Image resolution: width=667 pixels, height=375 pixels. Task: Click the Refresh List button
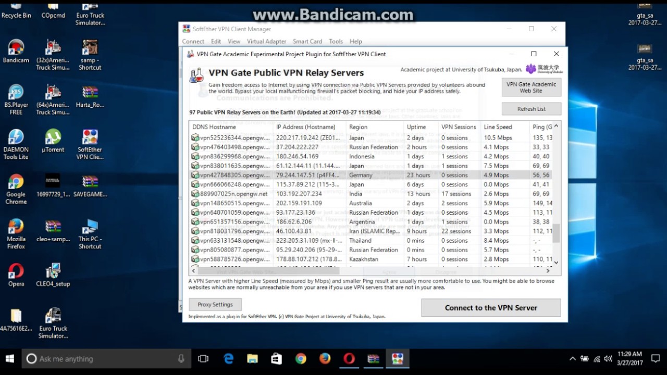coord(531,109)
